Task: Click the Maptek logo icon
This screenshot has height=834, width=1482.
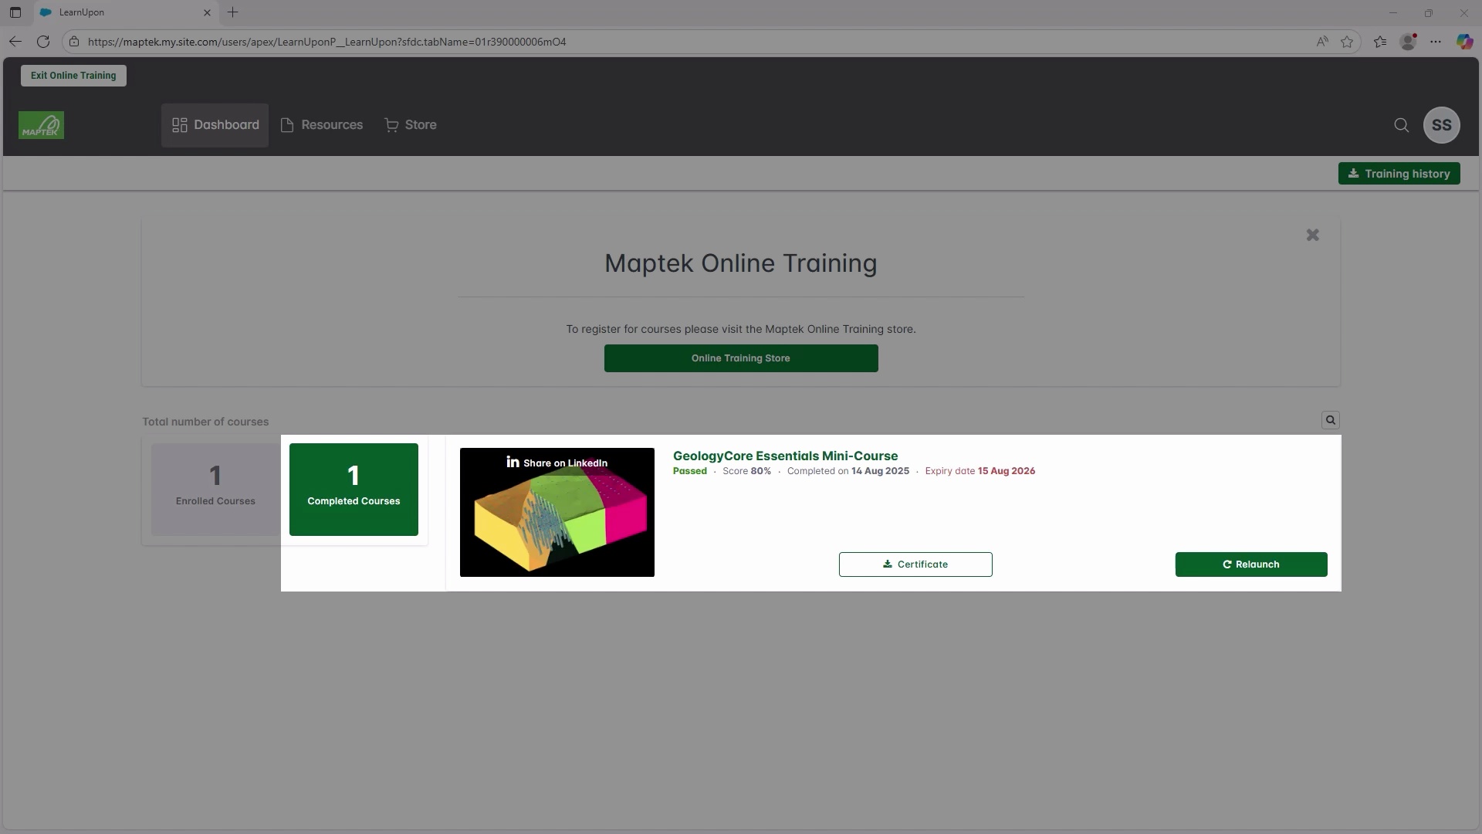Action: [x=41, y=125]
